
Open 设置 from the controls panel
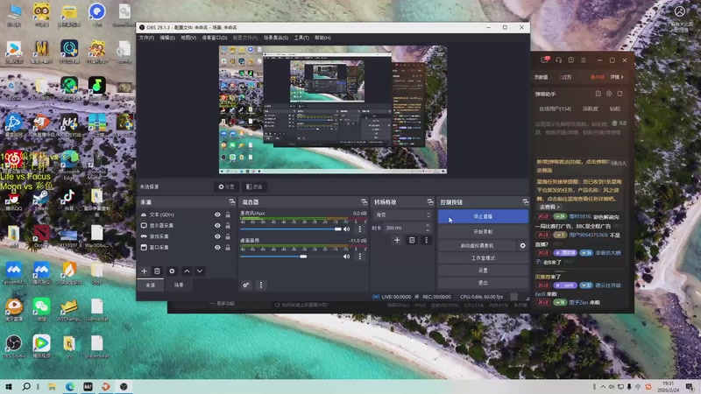click(x=483, y=271)
